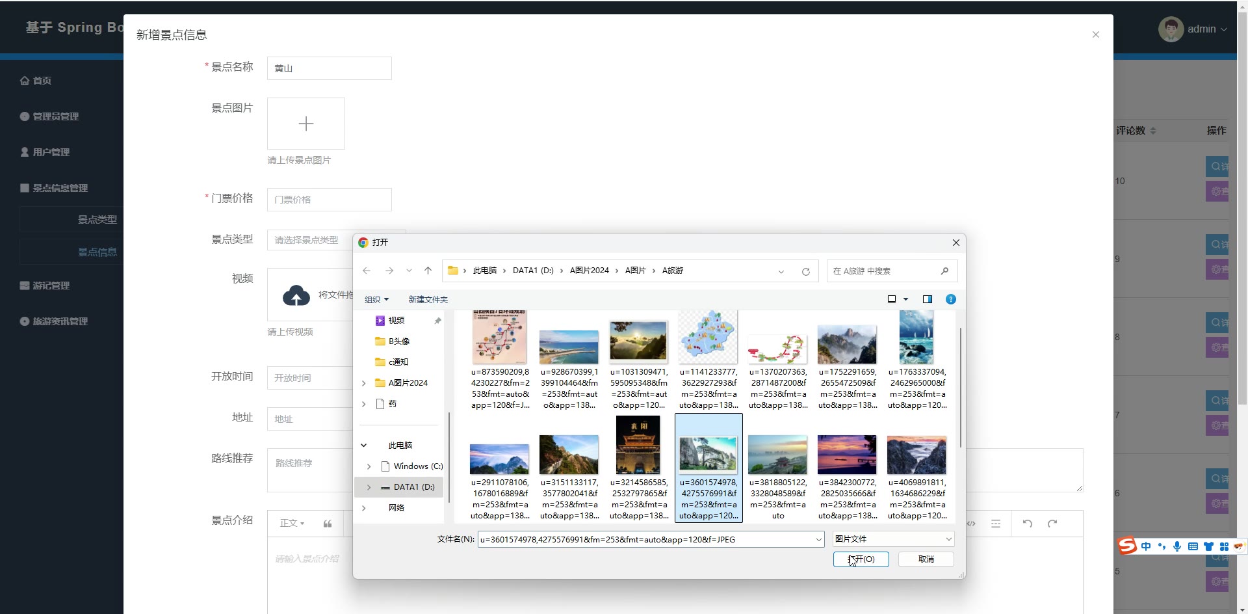Open the view mode dropdown in file dialog

point(905,299)
